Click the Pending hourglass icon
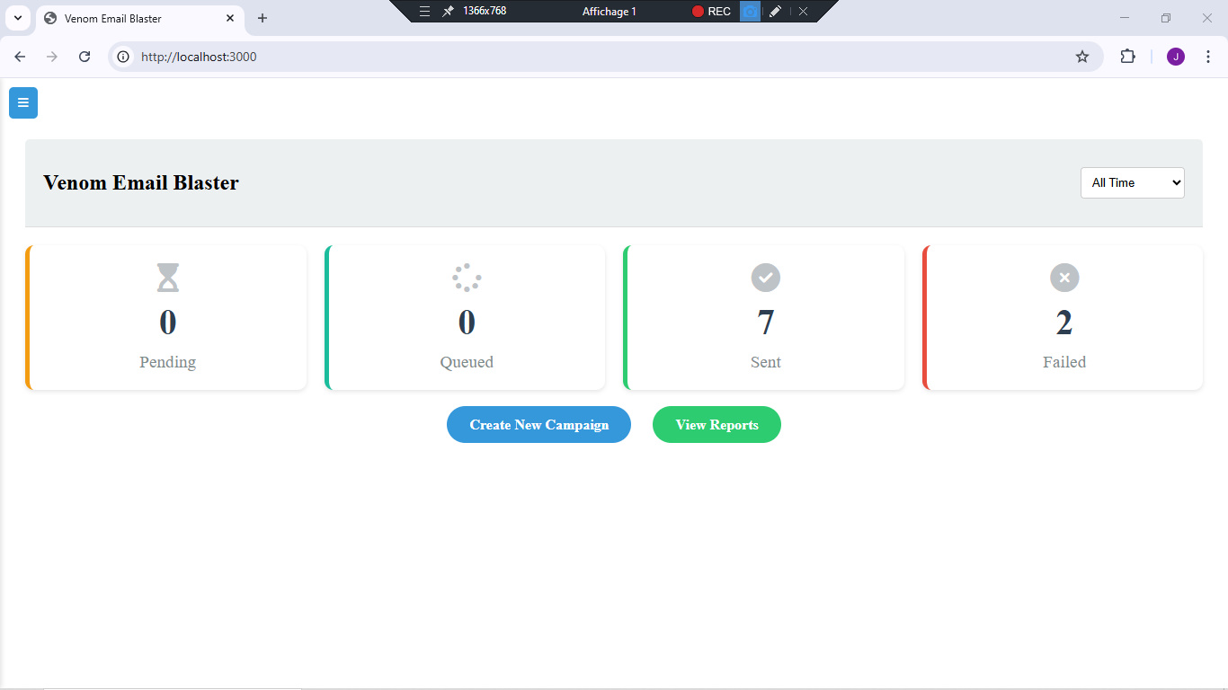The width and height of the screenshot is (1228, 690). [168, 278]
